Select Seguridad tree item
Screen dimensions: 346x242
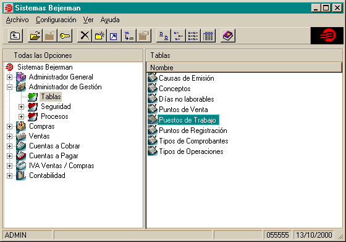pos(56,107)
